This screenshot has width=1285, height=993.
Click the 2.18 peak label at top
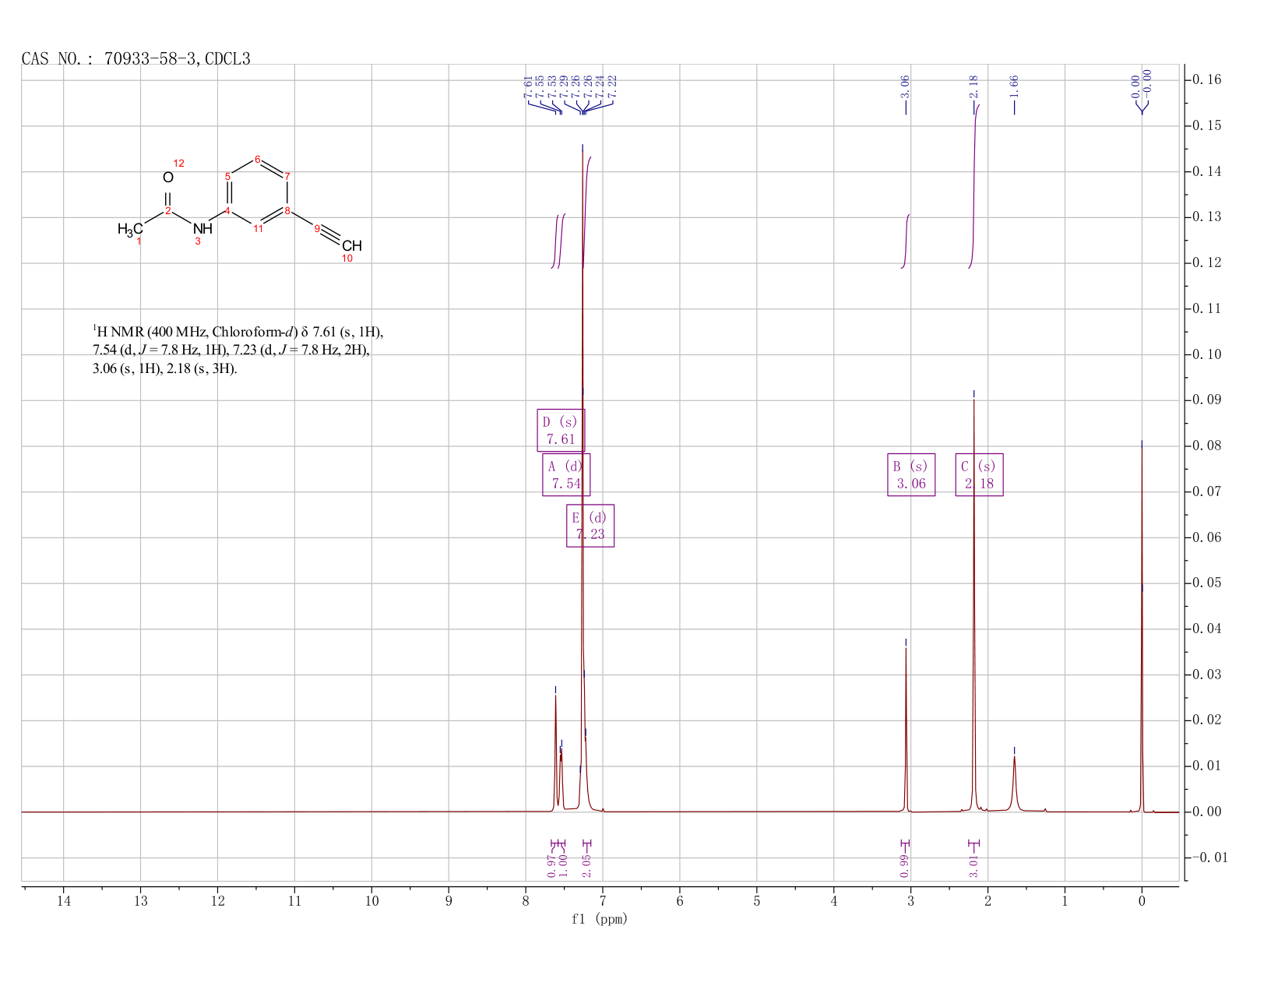(973, 86)
